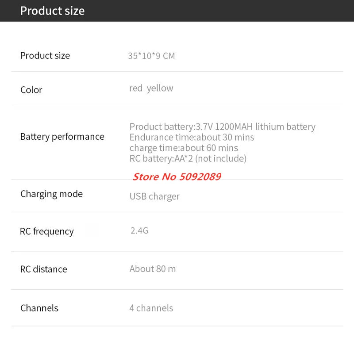The height and width of the screenshot is (353, 354).
Task: Click the RC distance label
Action: (43, 269)
